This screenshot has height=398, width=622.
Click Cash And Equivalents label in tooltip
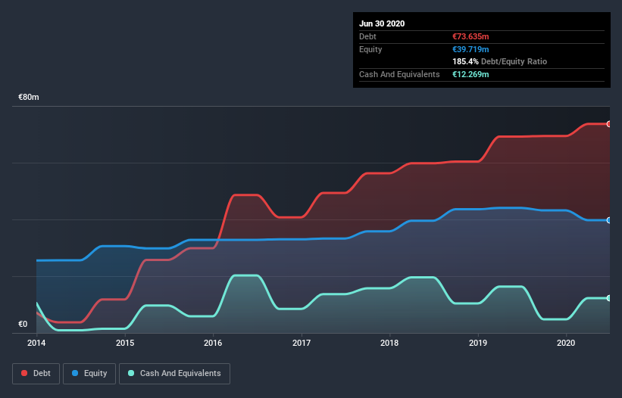399,74
